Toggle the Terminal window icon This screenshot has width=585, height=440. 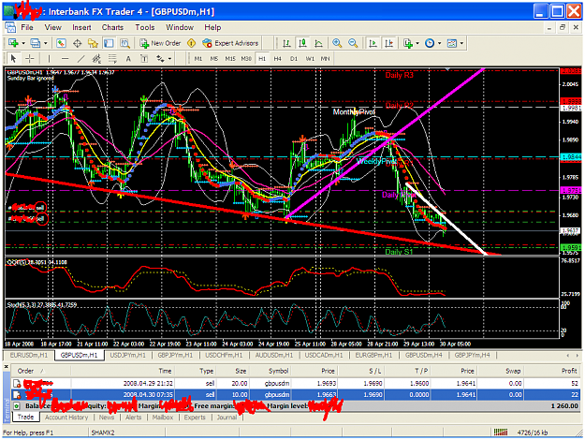coord(109,43)
